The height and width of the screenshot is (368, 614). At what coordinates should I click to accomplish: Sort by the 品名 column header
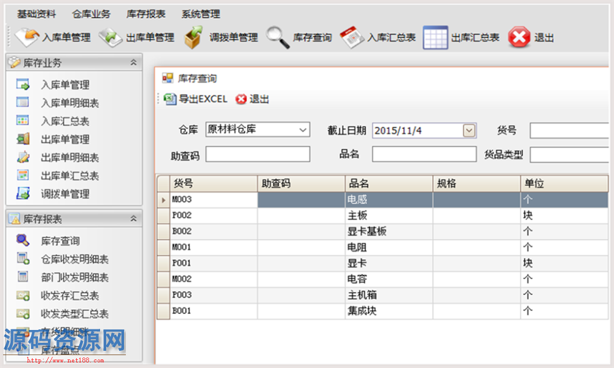[x=389, y=183]
